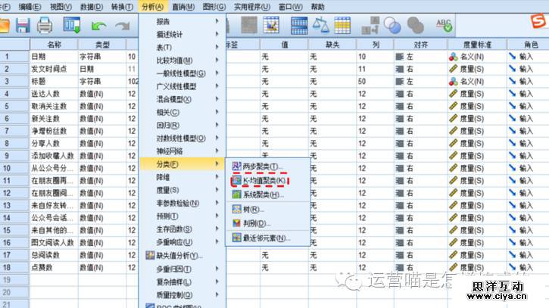The width and height of the screenshot is (549, 308).
Task: Expand the 非参数检验(N) submenu
Action: [x=182, y=203]
